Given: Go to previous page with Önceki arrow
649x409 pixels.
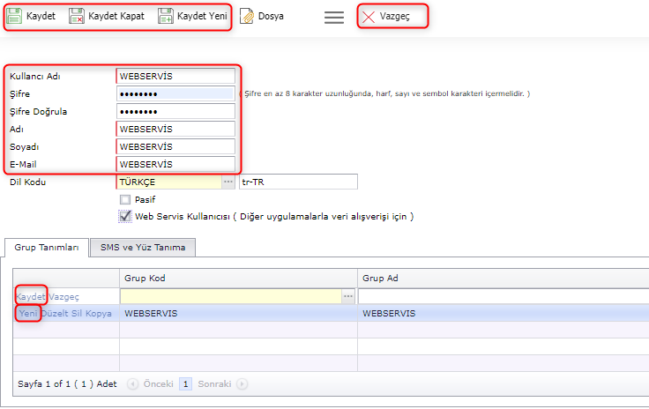Looking at the screenshot, I should click(133, 384).
